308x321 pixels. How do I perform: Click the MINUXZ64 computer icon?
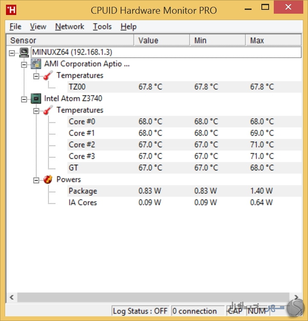coord(24,52)
